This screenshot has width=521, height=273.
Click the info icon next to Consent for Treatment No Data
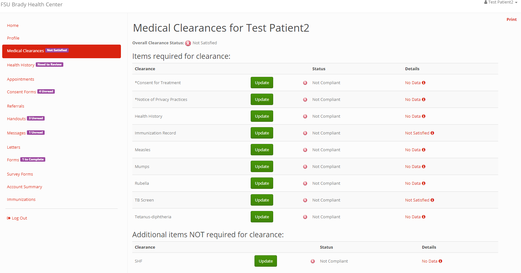pyautogui.click(x=424, y=83)
